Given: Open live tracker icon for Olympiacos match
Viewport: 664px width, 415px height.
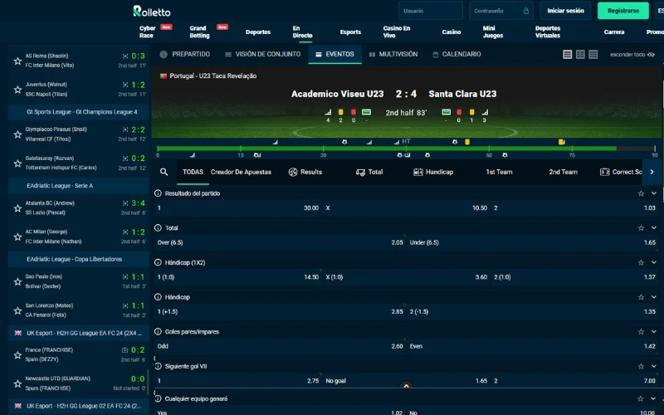Looking at the screenshot, I should point(125,129).
